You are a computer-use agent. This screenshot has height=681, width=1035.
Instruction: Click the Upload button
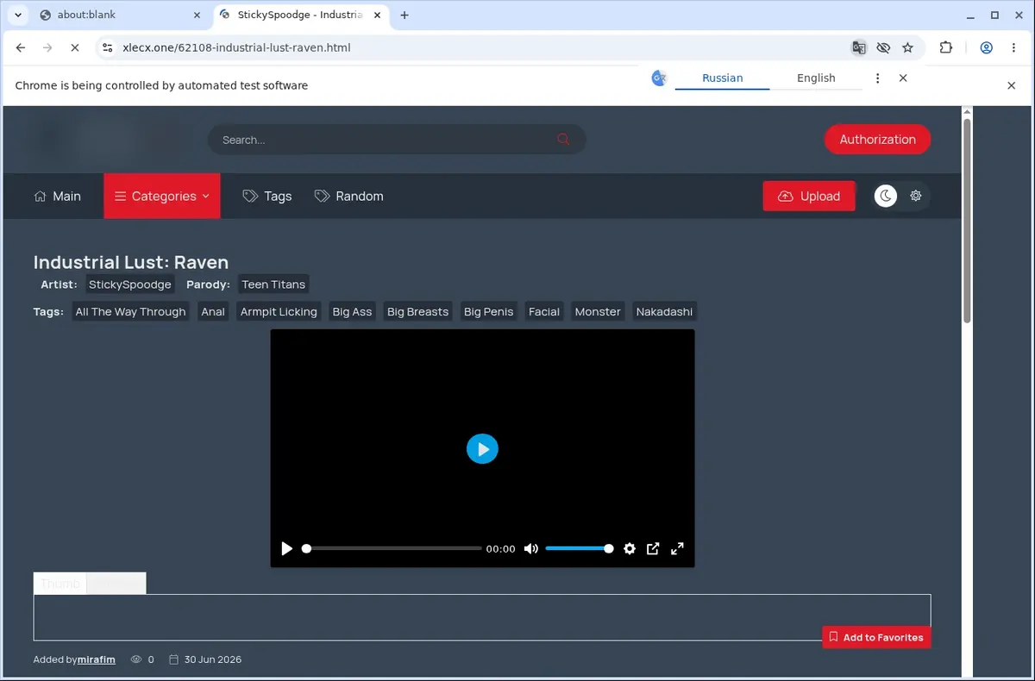tap(809, 197)
